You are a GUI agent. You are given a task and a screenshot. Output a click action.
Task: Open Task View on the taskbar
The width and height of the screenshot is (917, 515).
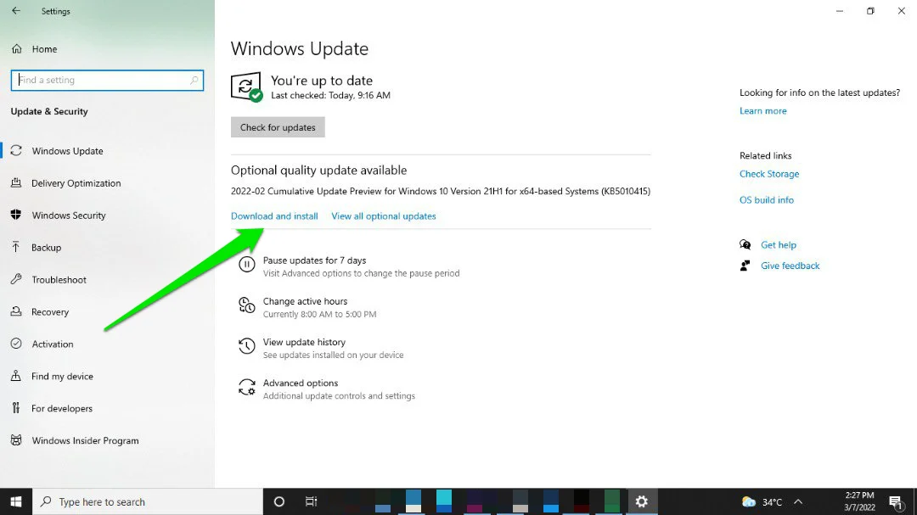click(311, 501)
